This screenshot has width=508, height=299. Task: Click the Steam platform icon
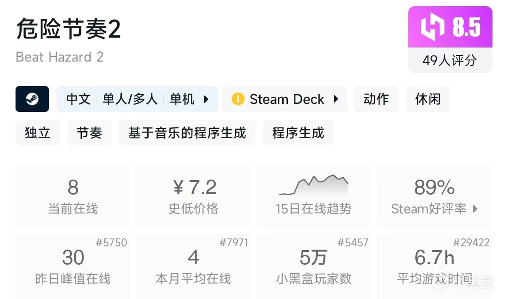(x=32, y=99)
